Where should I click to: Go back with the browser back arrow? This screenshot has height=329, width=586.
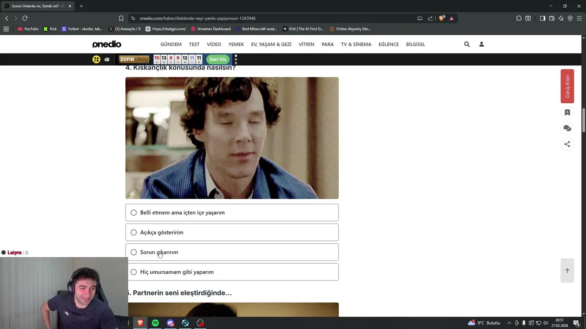6,18
